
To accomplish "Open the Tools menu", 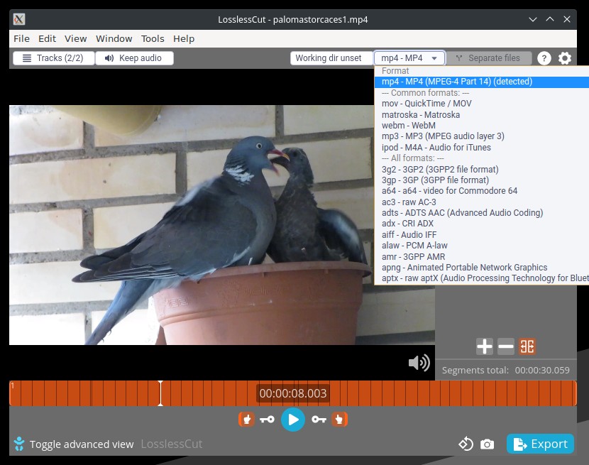I will coord(153,39).
